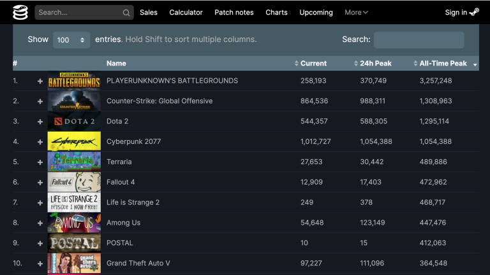Viewport: 490px width, 275px height.
Task: Click the Steam icon beside Sign in
Action: pyautogui.click(x=474, y=12)
